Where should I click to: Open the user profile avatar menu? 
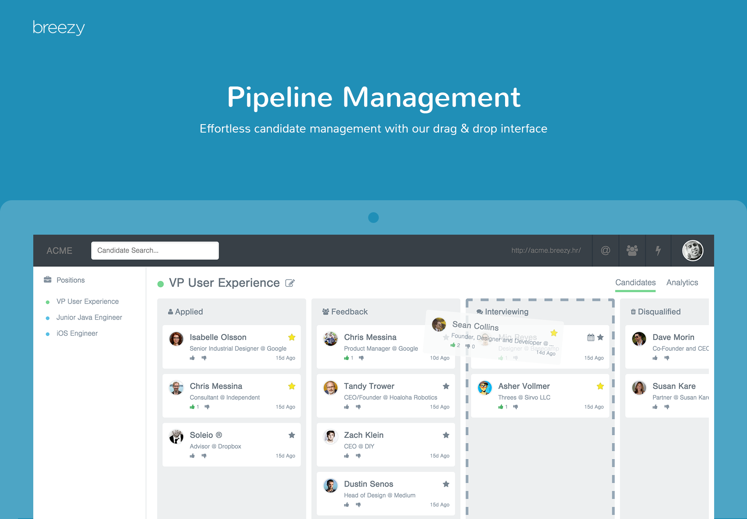[x=693, y=251]
